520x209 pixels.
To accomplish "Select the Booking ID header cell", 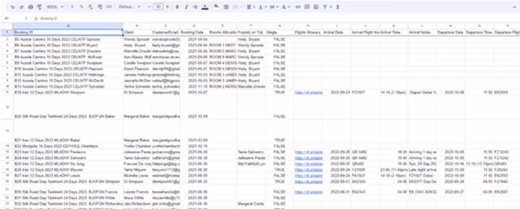I will (68, 32).
